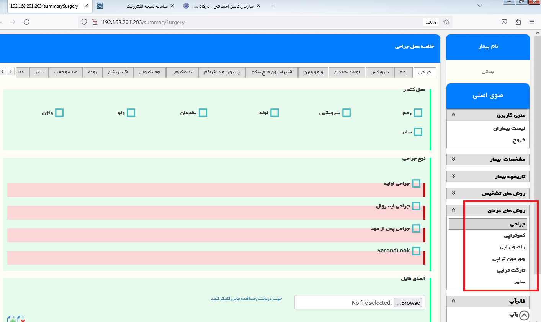This screenshot has height=322, width=541.
Task: Open the اومنتکتومی tab
Action: [150, 72]
